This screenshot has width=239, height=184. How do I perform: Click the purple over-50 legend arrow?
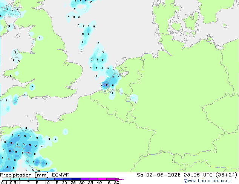click(x=119, y=179)
